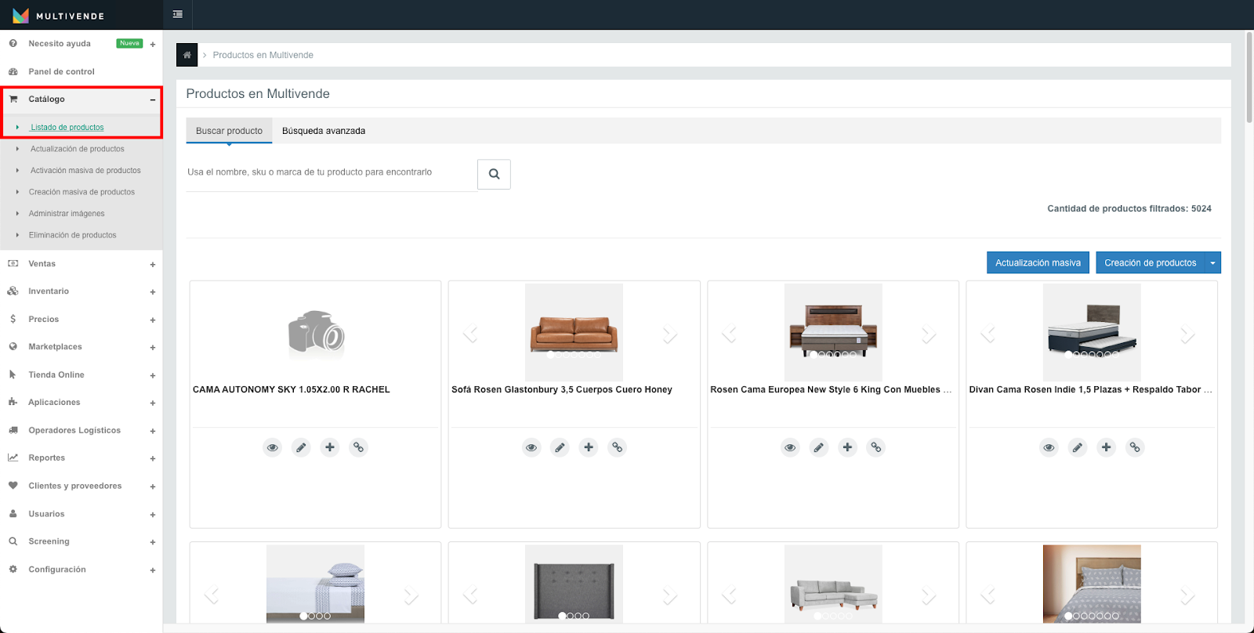Open Panel de control
Viewport: 1254px width, 633px height.
click(61, 72)
